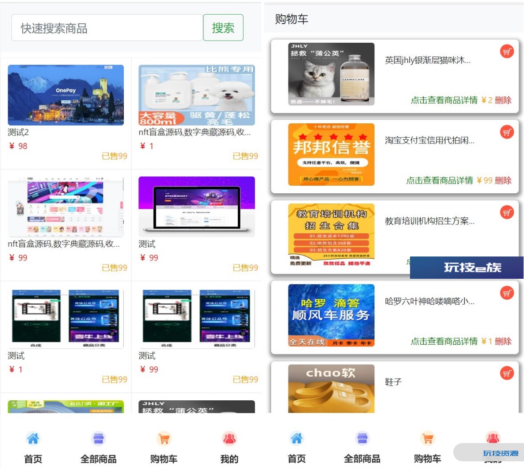Screen dimensions: 524x468
Task: Click the 测试 title under the laptop image
Action: pos(147,244)
